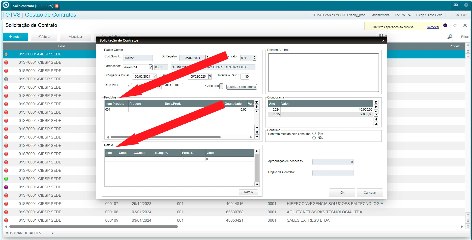Image resolution: width=472 pixels, height=240 pixels.
Task: Click the browse settings gear icon
Action: click(455, 25)
